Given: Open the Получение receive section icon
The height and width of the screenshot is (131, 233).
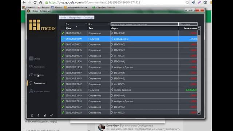Looking at the screenshot, I should [x=31, y=67].
